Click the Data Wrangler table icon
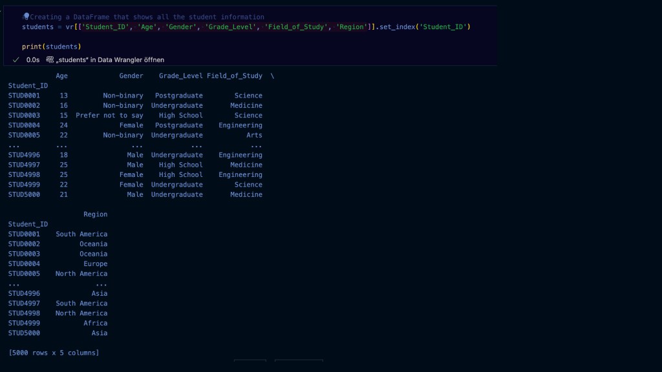Image resolution: width=662 pixels, height=372 pixels. 50,59
